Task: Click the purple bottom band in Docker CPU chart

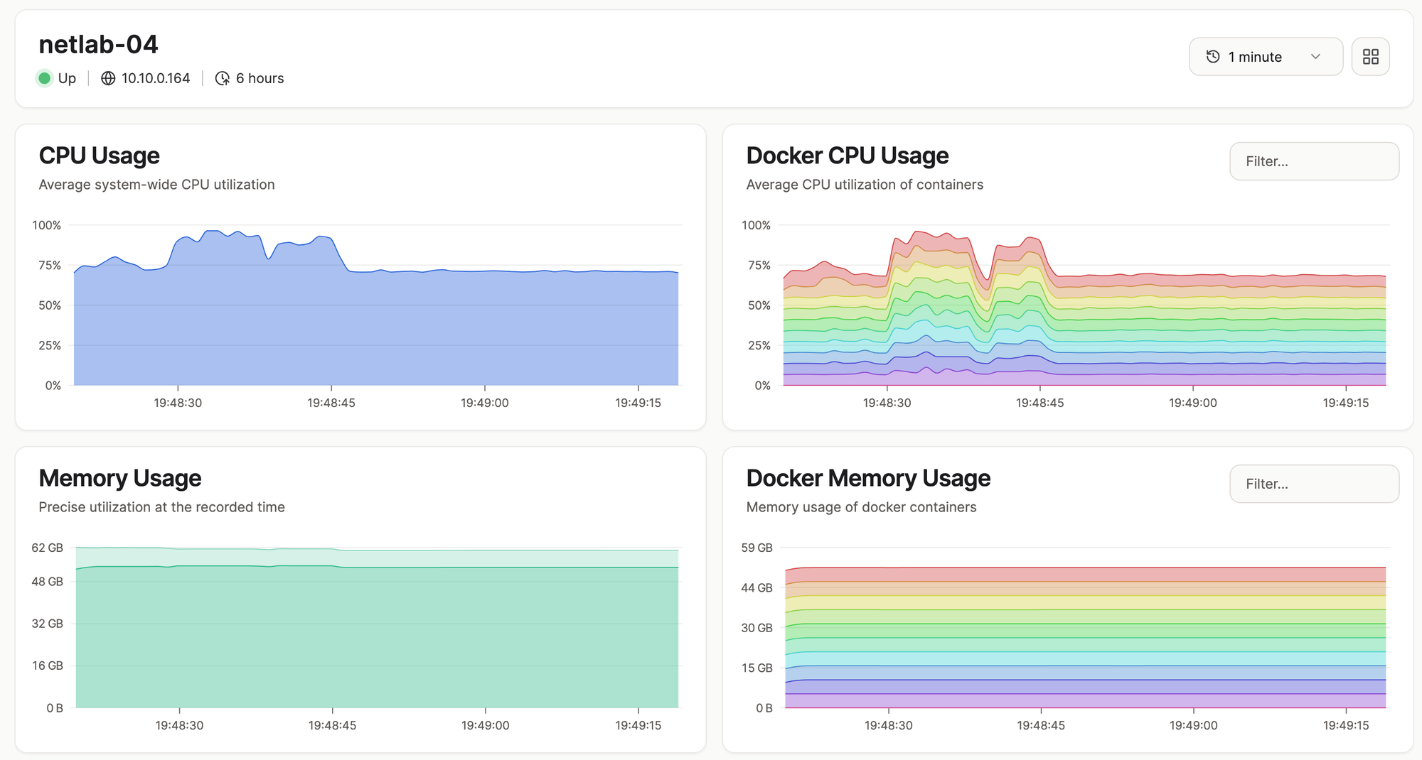Action: coord(1086,380)
